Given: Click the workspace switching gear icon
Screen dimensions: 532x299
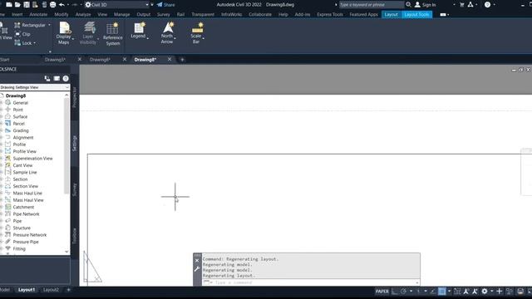Looking at the screenshot, I should coord(485,292).
